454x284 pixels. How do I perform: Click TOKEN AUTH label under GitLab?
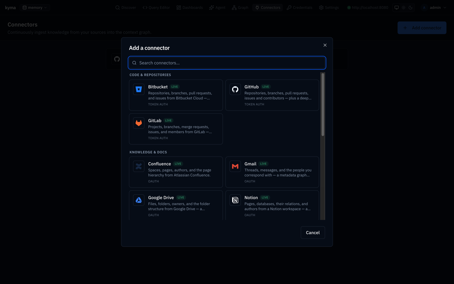[158, 138]
